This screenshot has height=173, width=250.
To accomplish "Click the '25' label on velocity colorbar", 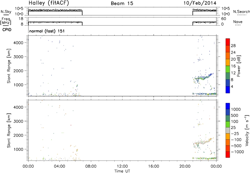I will (233, 127).
